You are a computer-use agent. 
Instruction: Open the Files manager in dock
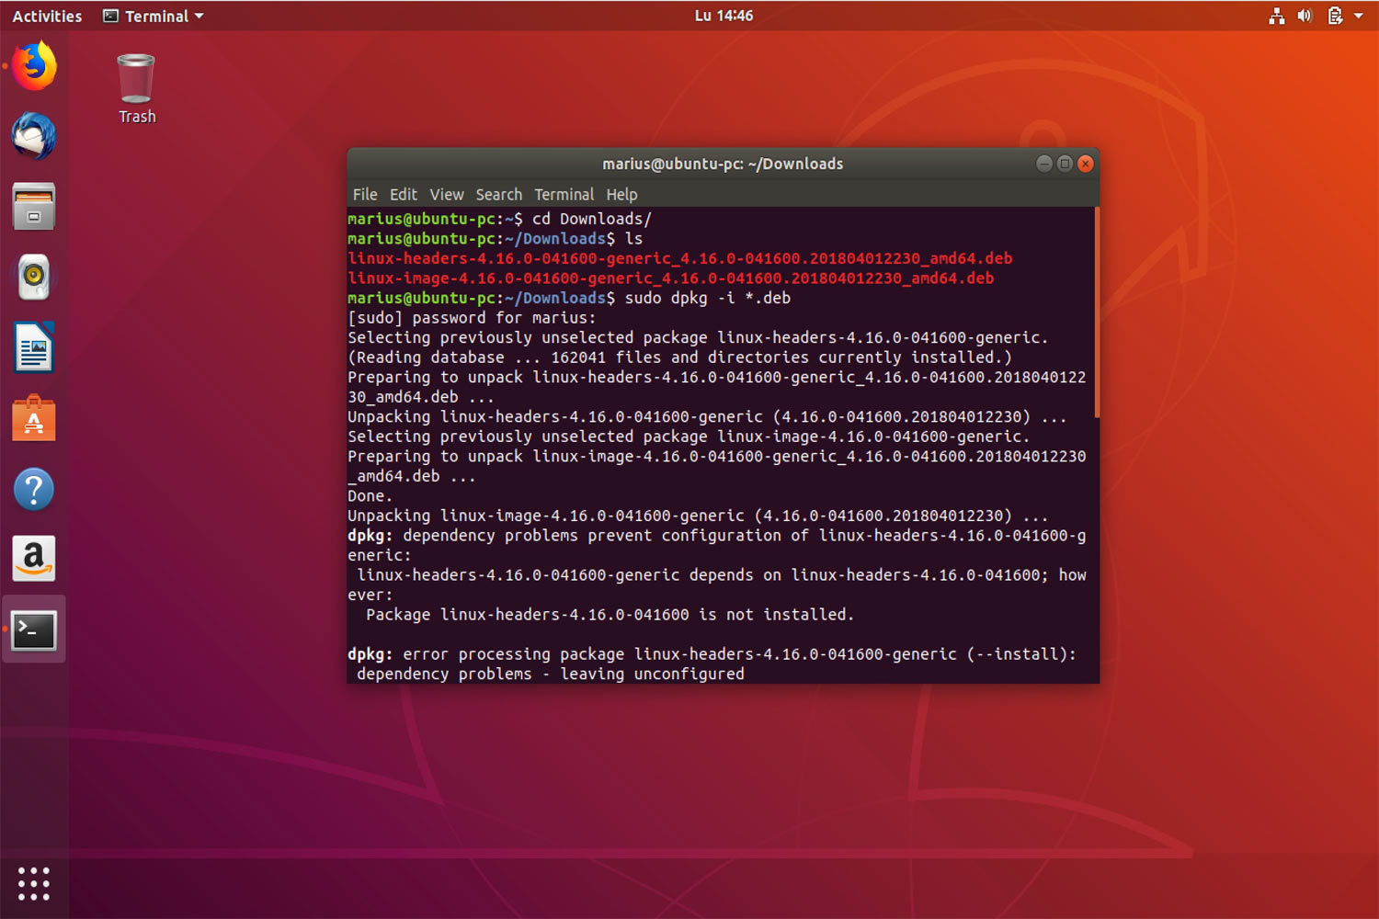(34, 206)
